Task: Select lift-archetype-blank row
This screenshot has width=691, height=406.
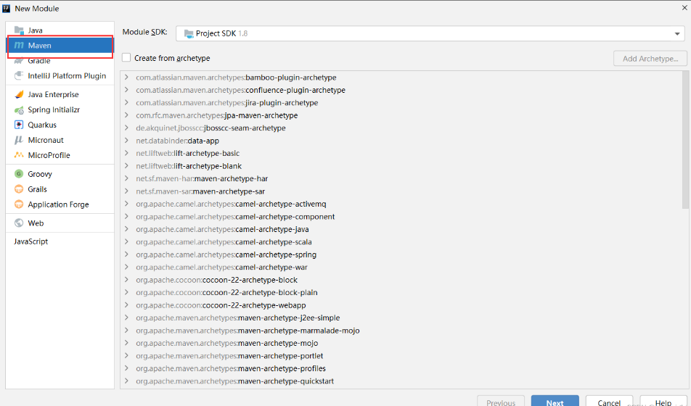Action: (401, 166)
